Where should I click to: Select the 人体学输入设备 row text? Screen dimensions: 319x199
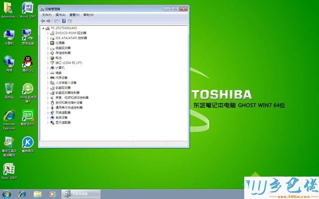66,83
